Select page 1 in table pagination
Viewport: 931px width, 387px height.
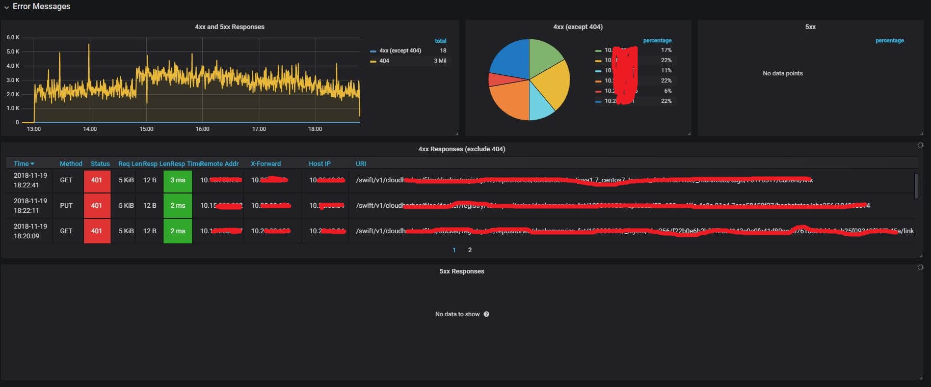[454, 250]
